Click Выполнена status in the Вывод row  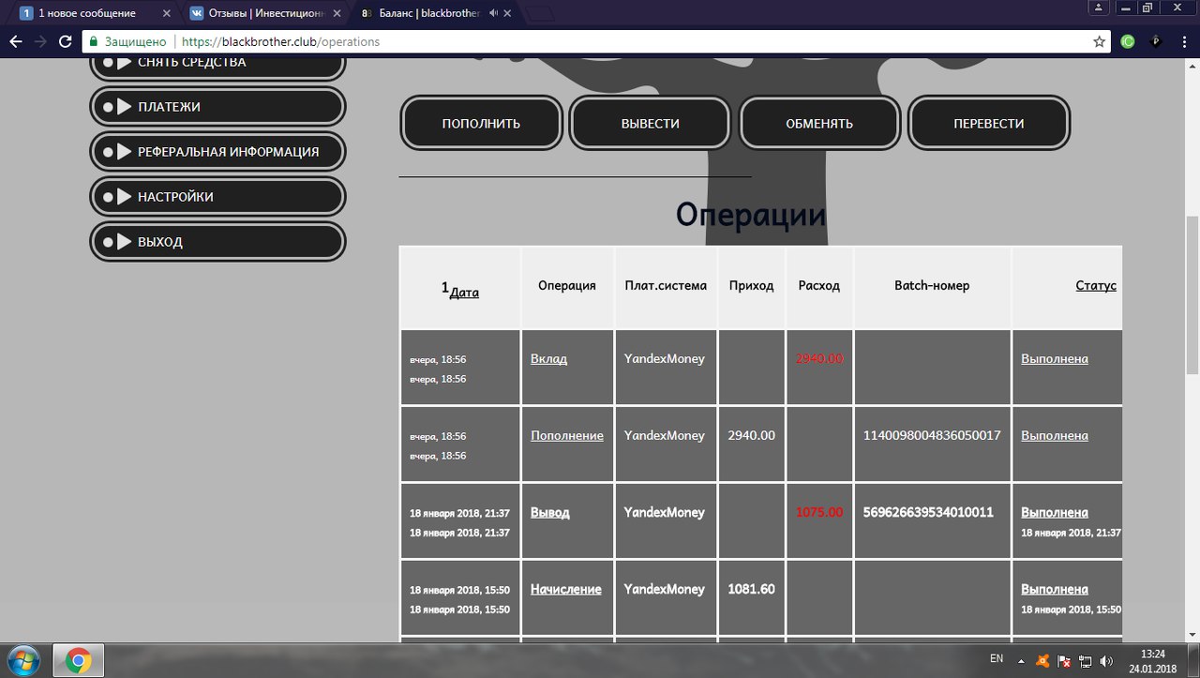coord(1055,512)
